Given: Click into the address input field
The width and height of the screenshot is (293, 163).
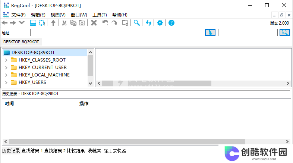Looking at the screenshot, I should click(117, 32).
